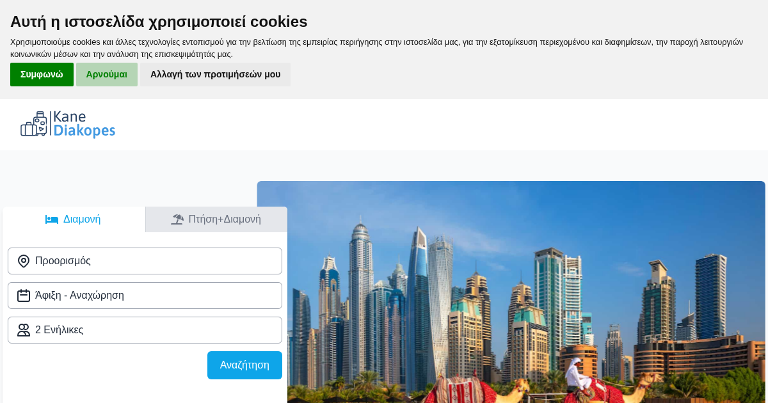Click the location pin icon beside Προορισμός

click(x=24, y=261)
